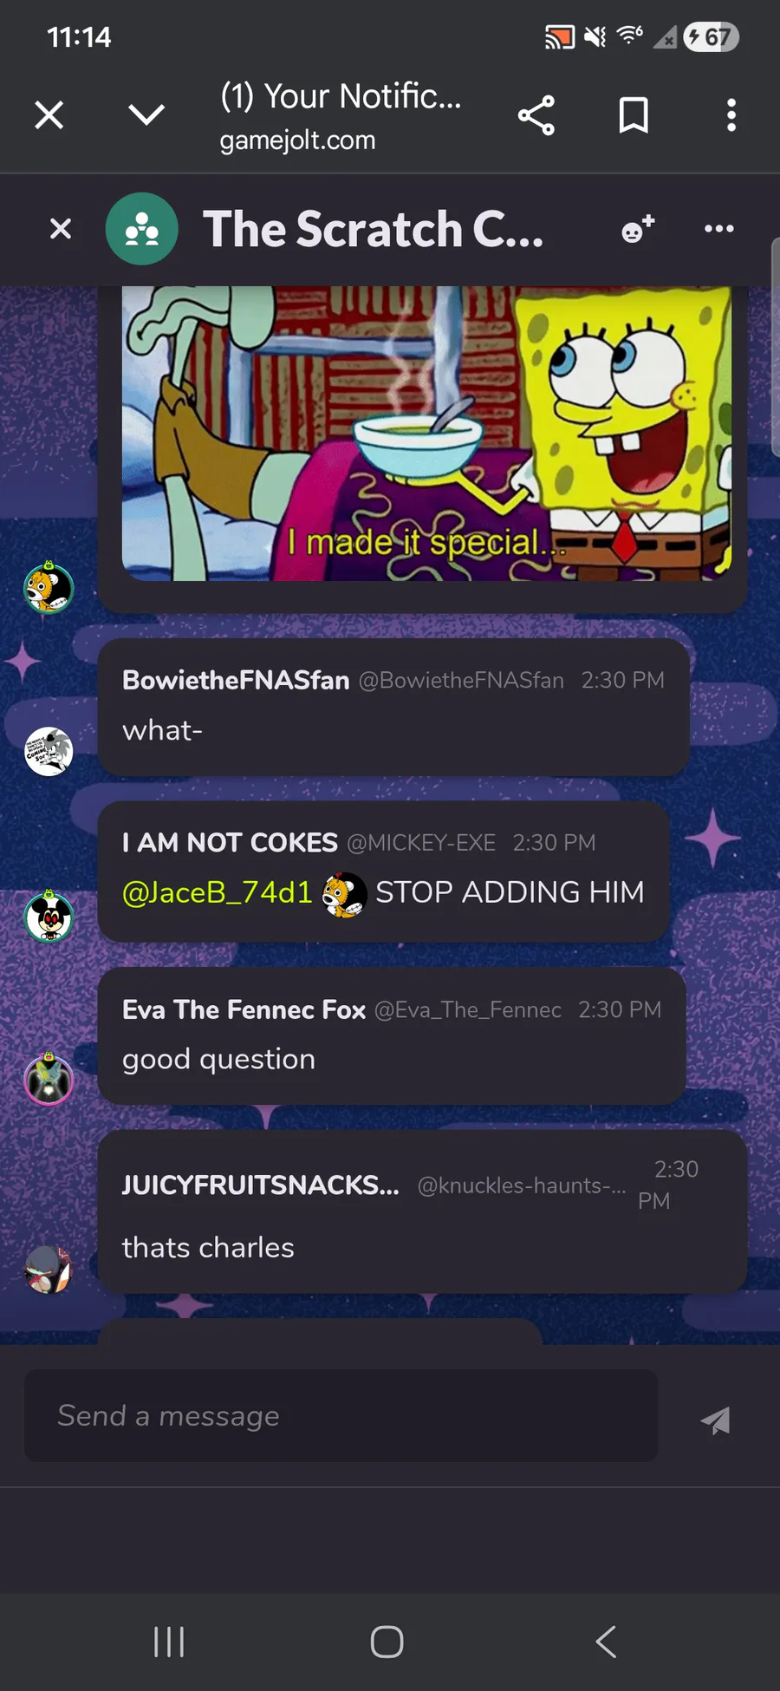Open The Scratch C... group avatar icon
Image resolution: width=780 pixels, height=1691 pixels.
pos(142,229)
